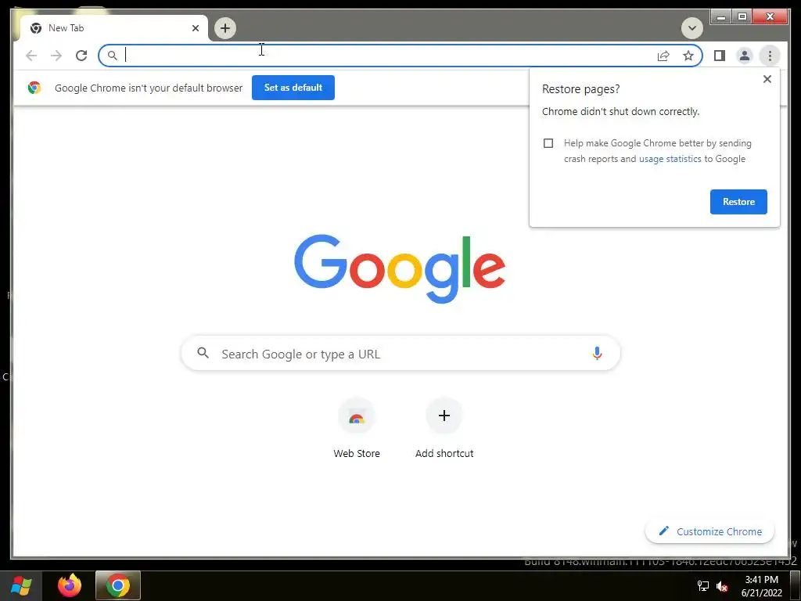801x601 pixels.
Task: Open the profile avatar icon
Action: pyautogui.click(x=745, y=56)
